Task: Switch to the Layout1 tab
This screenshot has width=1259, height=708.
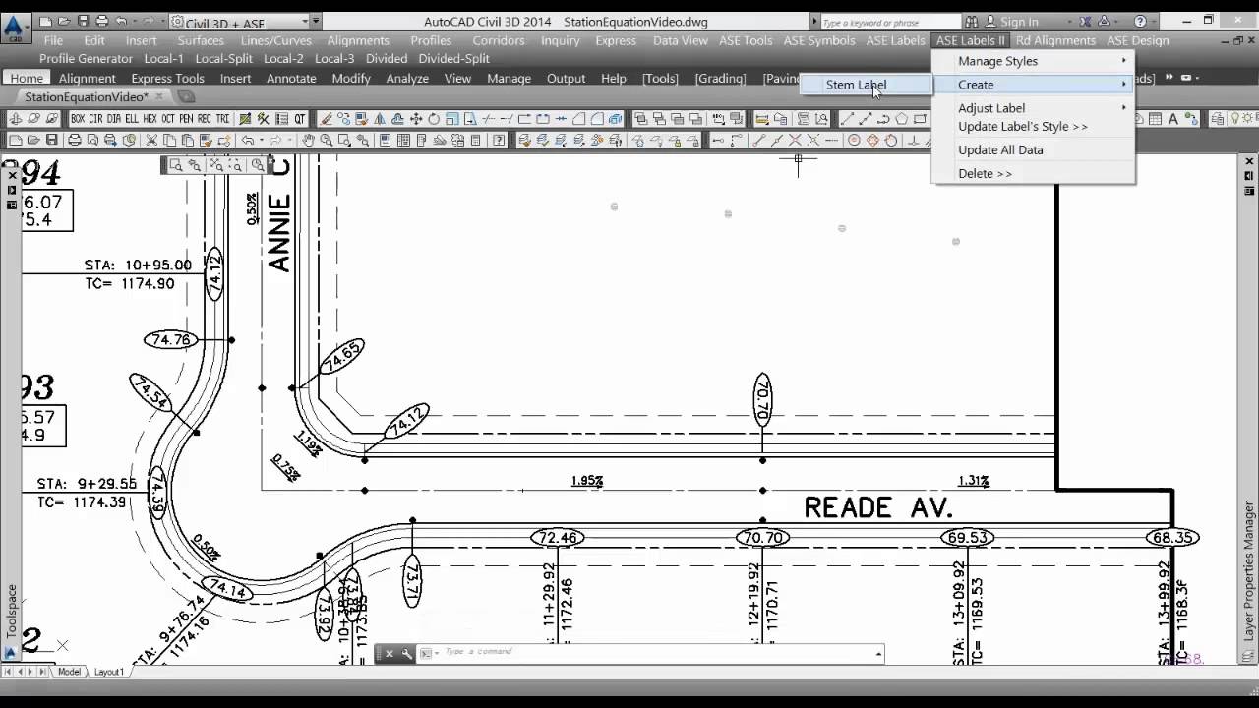Action: [x=108, y=672]
